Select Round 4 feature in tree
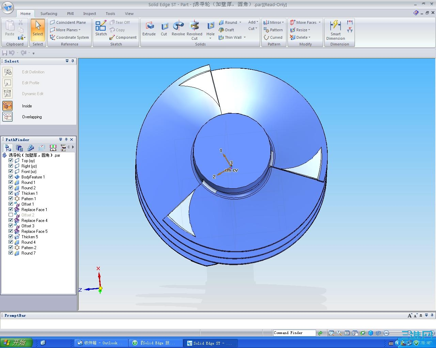 pos(28,242)
